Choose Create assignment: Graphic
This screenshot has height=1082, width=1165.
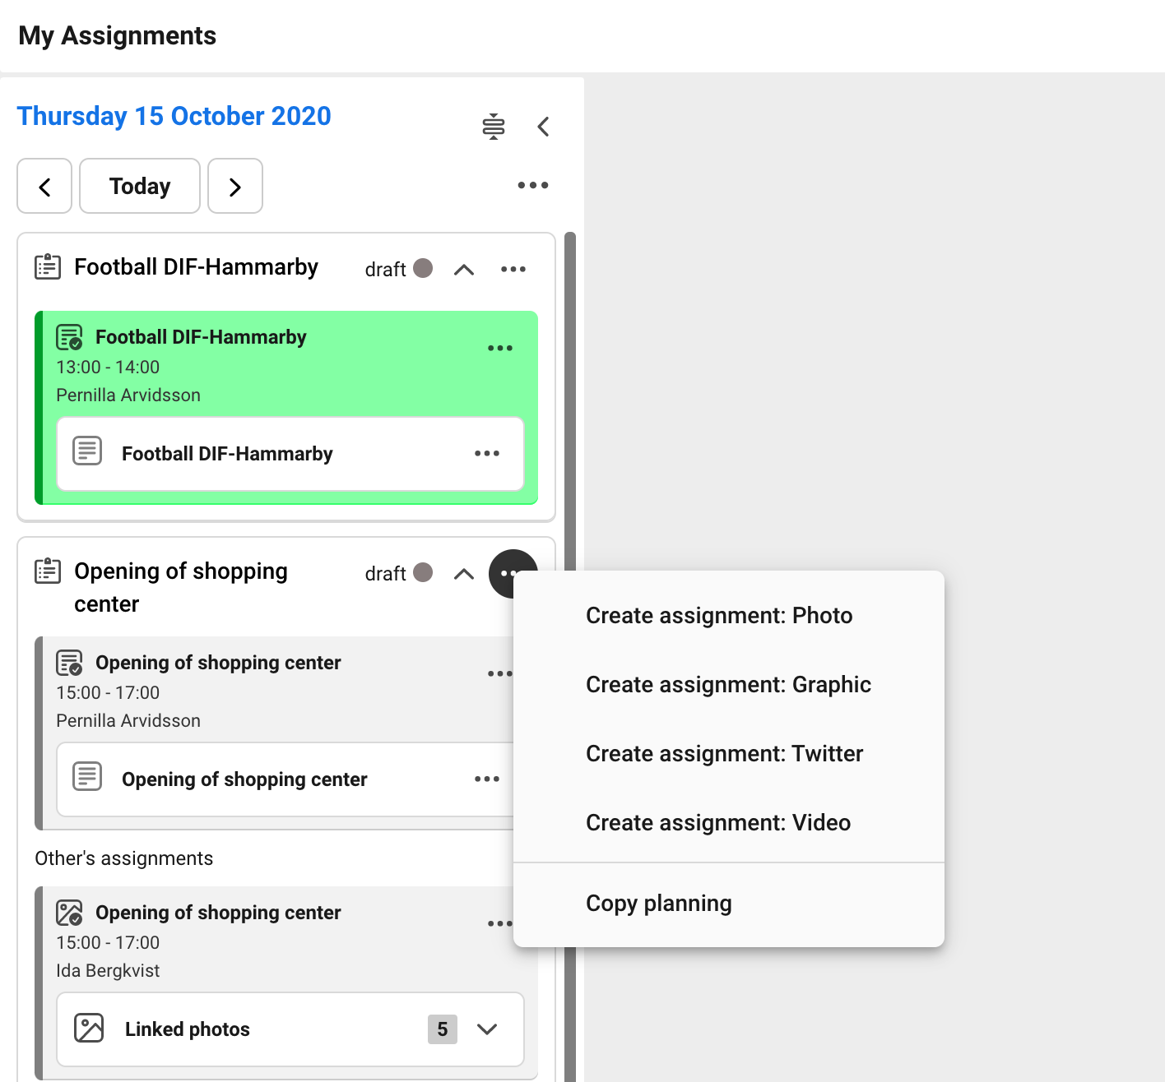[x=727, y=685]
